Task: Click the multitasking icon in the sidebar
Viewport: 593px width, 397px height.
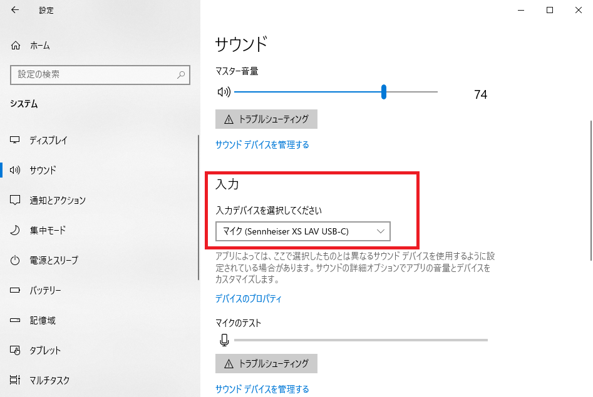Action: pyautogui.click(x=15, y=380)
